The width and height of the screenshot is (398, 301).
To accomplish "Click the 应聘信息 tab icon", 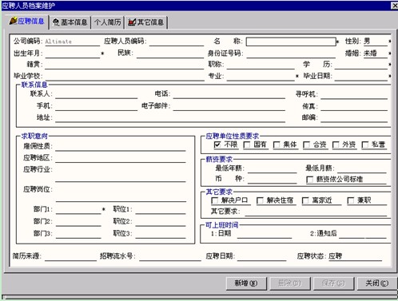I will coord(13,21).
